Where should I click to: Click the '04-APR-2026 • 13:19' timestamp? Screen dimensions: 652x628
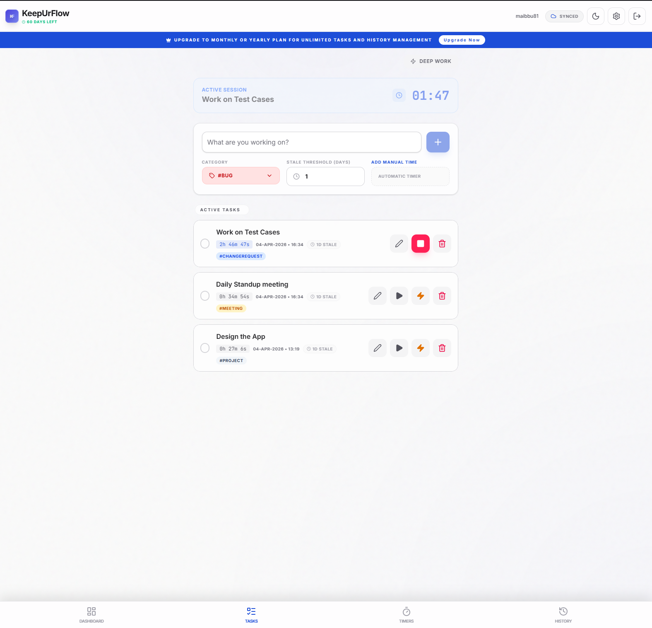pos(276,349)
